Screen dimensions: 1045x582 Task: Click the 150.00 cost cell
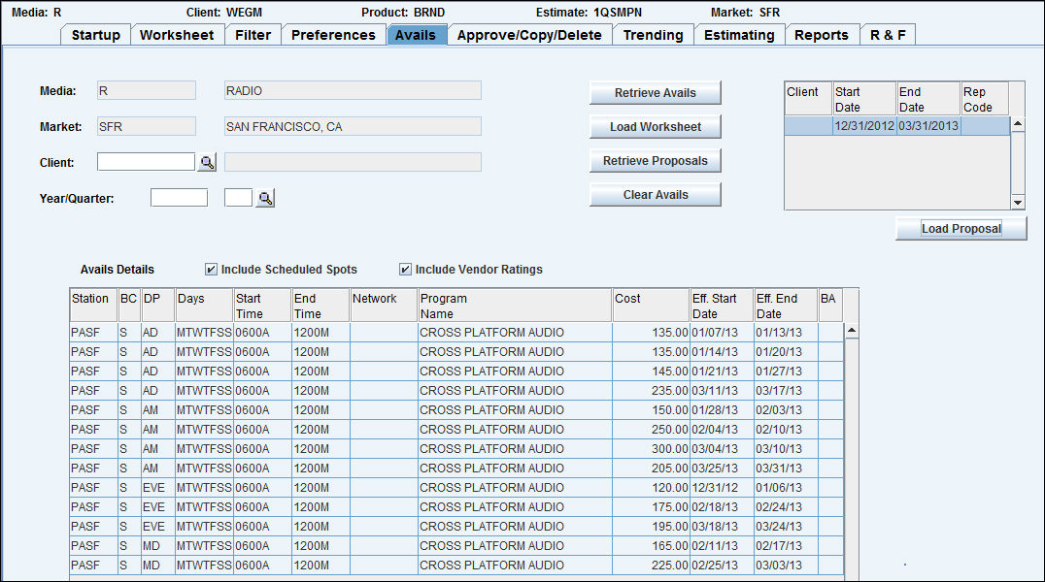(x=651, y=409)
